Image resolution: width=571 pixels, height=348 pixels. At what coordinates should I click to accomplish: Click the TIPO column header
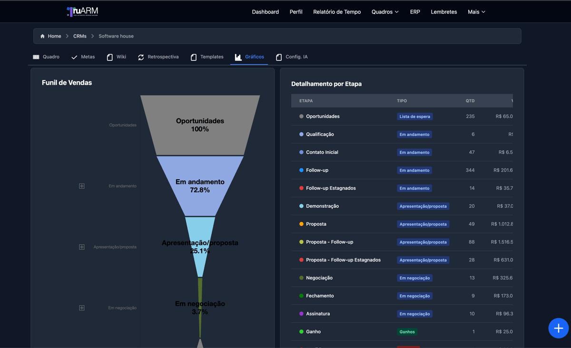click(x=402, y=101)
